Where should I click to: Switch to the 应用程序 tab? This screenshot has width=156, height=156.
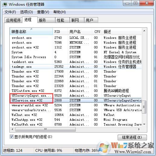[13, 20]
